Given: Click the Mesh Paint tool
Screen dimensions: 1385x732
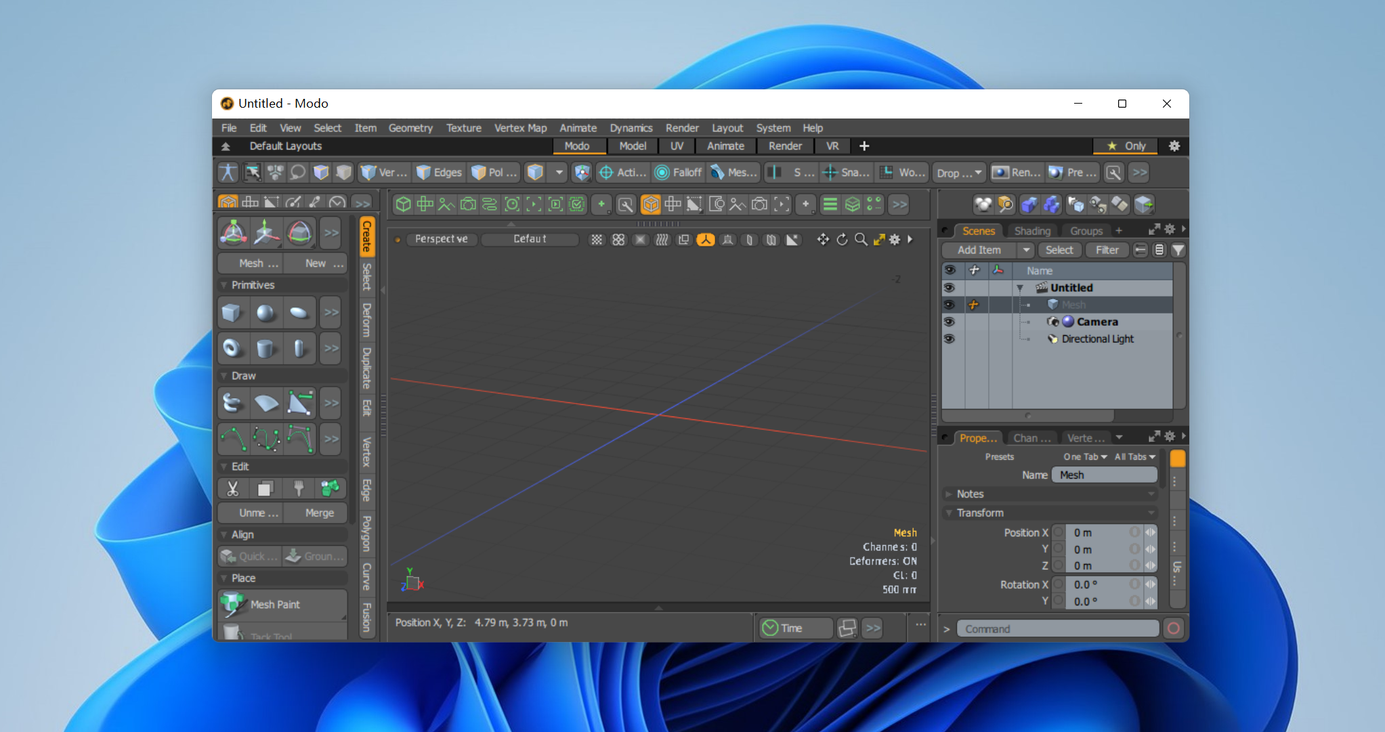Looking at the screenshot, I should point(282,604).
